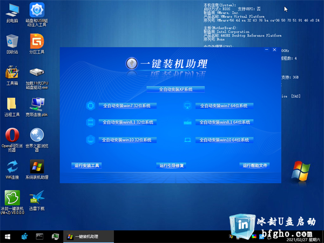Viewport: 324px width, 243px height.
Task: Select 全自动安装win10 64位系统
Action: [x=224, y=140]
